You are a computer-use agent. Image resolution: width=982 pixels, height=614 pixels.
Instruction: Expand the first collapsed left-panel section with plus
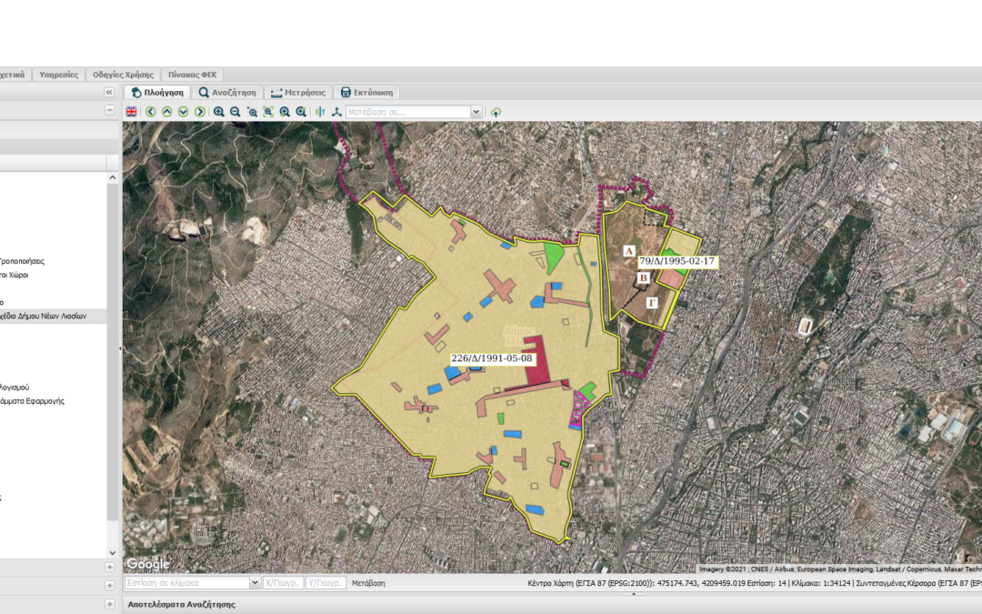(x=110, y=568)
